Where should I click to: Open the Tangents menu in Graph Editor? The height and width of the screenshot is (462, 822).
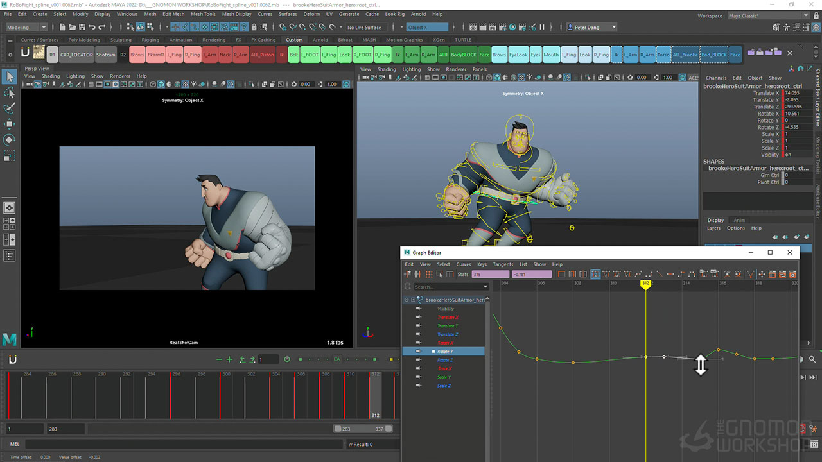(503, 264)
